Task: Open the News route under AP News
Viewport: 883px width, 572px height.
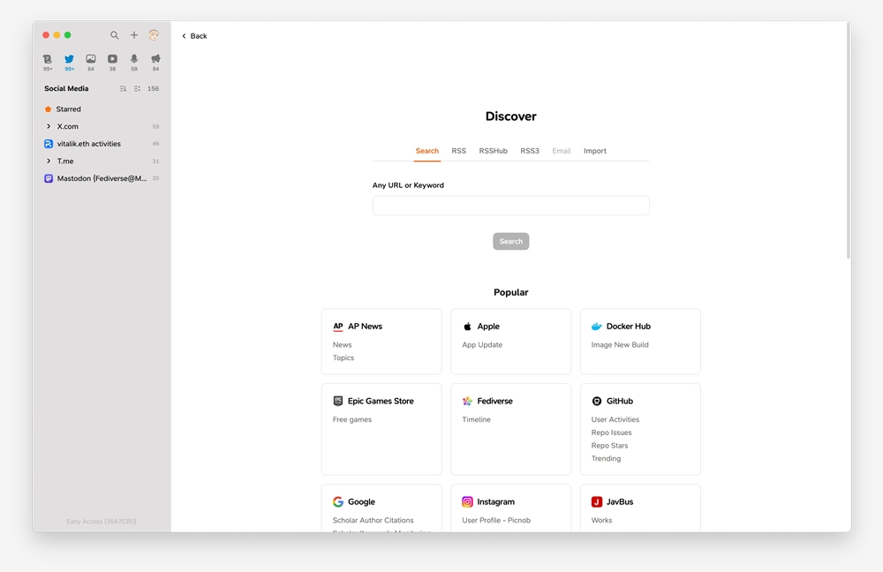Action: coord(342,344)
